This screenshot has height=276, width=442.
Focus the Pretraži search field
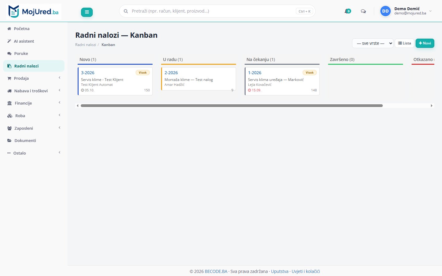click(x=217, y=11)
